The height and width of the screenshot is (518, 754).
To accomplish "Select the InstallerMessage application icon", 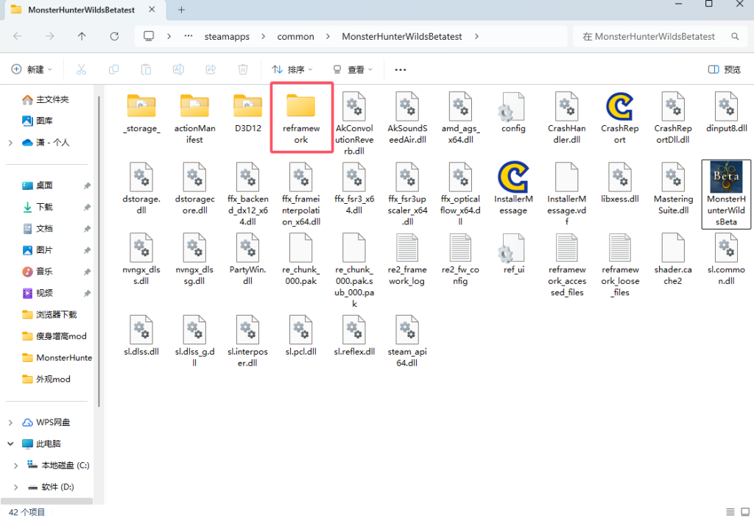I will point(513,177).
